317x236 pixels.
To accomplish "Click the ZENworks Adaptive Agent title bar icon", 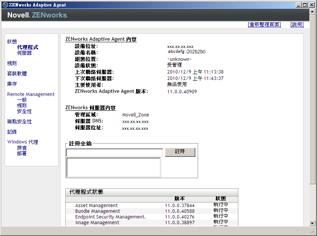I will point(5,5).
